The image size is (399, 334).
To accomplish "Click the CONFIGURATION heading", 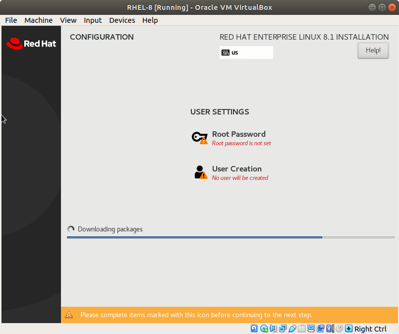I will 102,37.
